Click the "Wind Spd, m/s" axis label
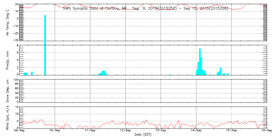 pos(8,117)
